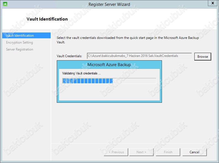The width and height of the screenshot is (219, 163).
Task: Click the green wizard icon in title bar
Action: [5, 4]
